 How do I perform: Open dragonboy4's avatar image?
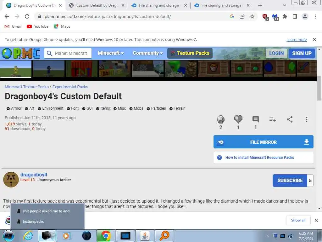point(11,179)
